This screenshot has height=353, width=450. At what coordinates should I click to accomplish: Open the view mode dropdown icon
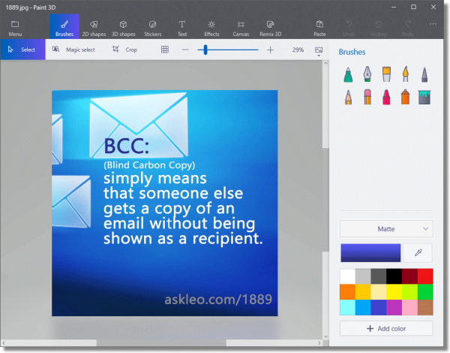(x=319, y=51)
